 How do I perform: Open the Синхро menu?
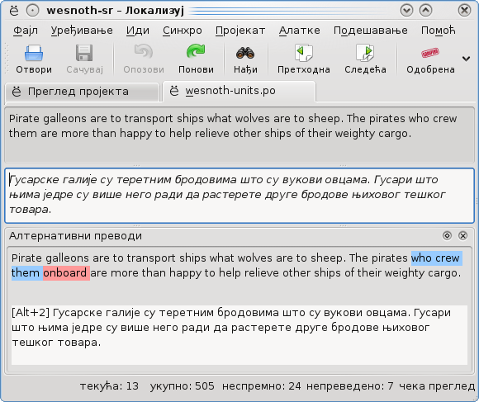182,31
